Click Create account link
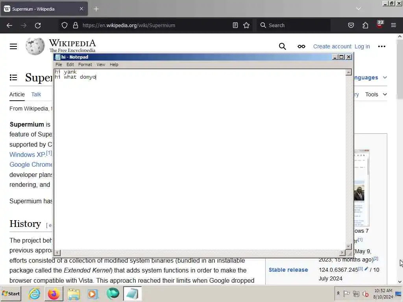Image resolution: width=403 pixels, height=302 pixels. point(332,46)
